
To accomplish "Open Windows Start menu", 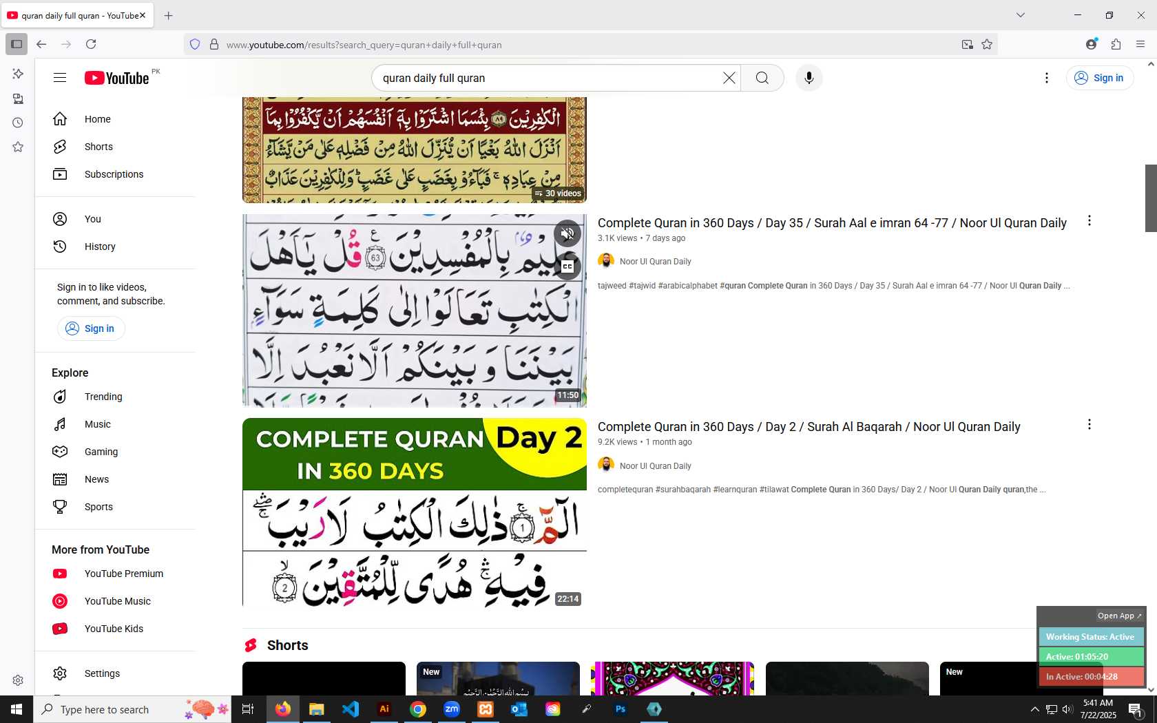I will pyautogui.click(x=17, y=709).
